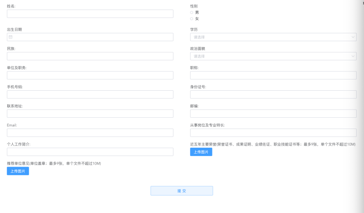Upload image for 推荐单位意见

pyautogui.click(x=18, y=171)
